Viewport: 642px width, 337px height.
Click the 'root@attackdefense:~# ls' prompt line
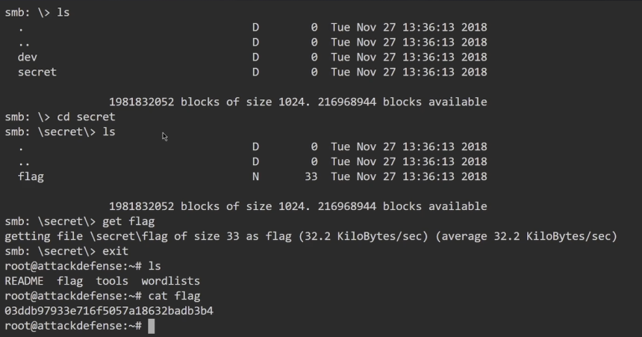(82, 266)
